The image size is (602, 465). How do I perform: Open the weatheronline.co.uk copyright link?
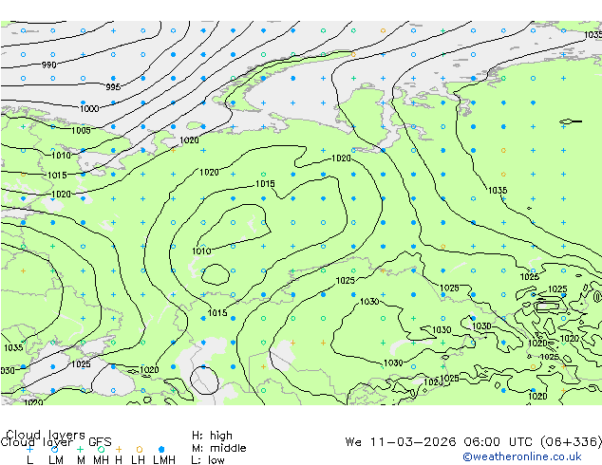[522, 456]
